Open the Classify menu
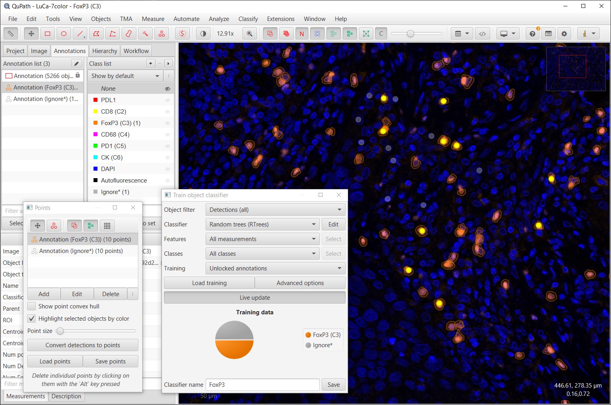The image size is (611, 405). pos(248,19)
